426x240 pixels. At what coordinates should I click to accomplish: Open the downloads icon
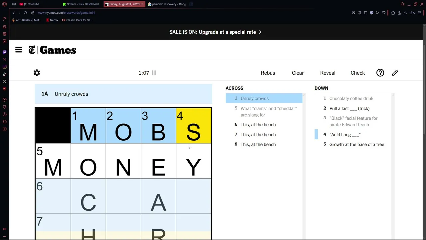[405, 13]
